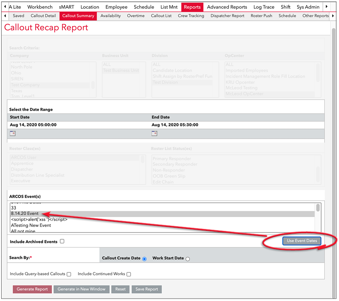Check Include Query-based Callouts
Screen dimensions: 339x301
[x=69, y=274]
